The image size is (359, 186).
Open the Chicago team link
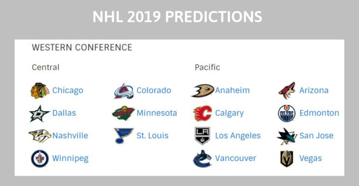click(x=68, y=90)
